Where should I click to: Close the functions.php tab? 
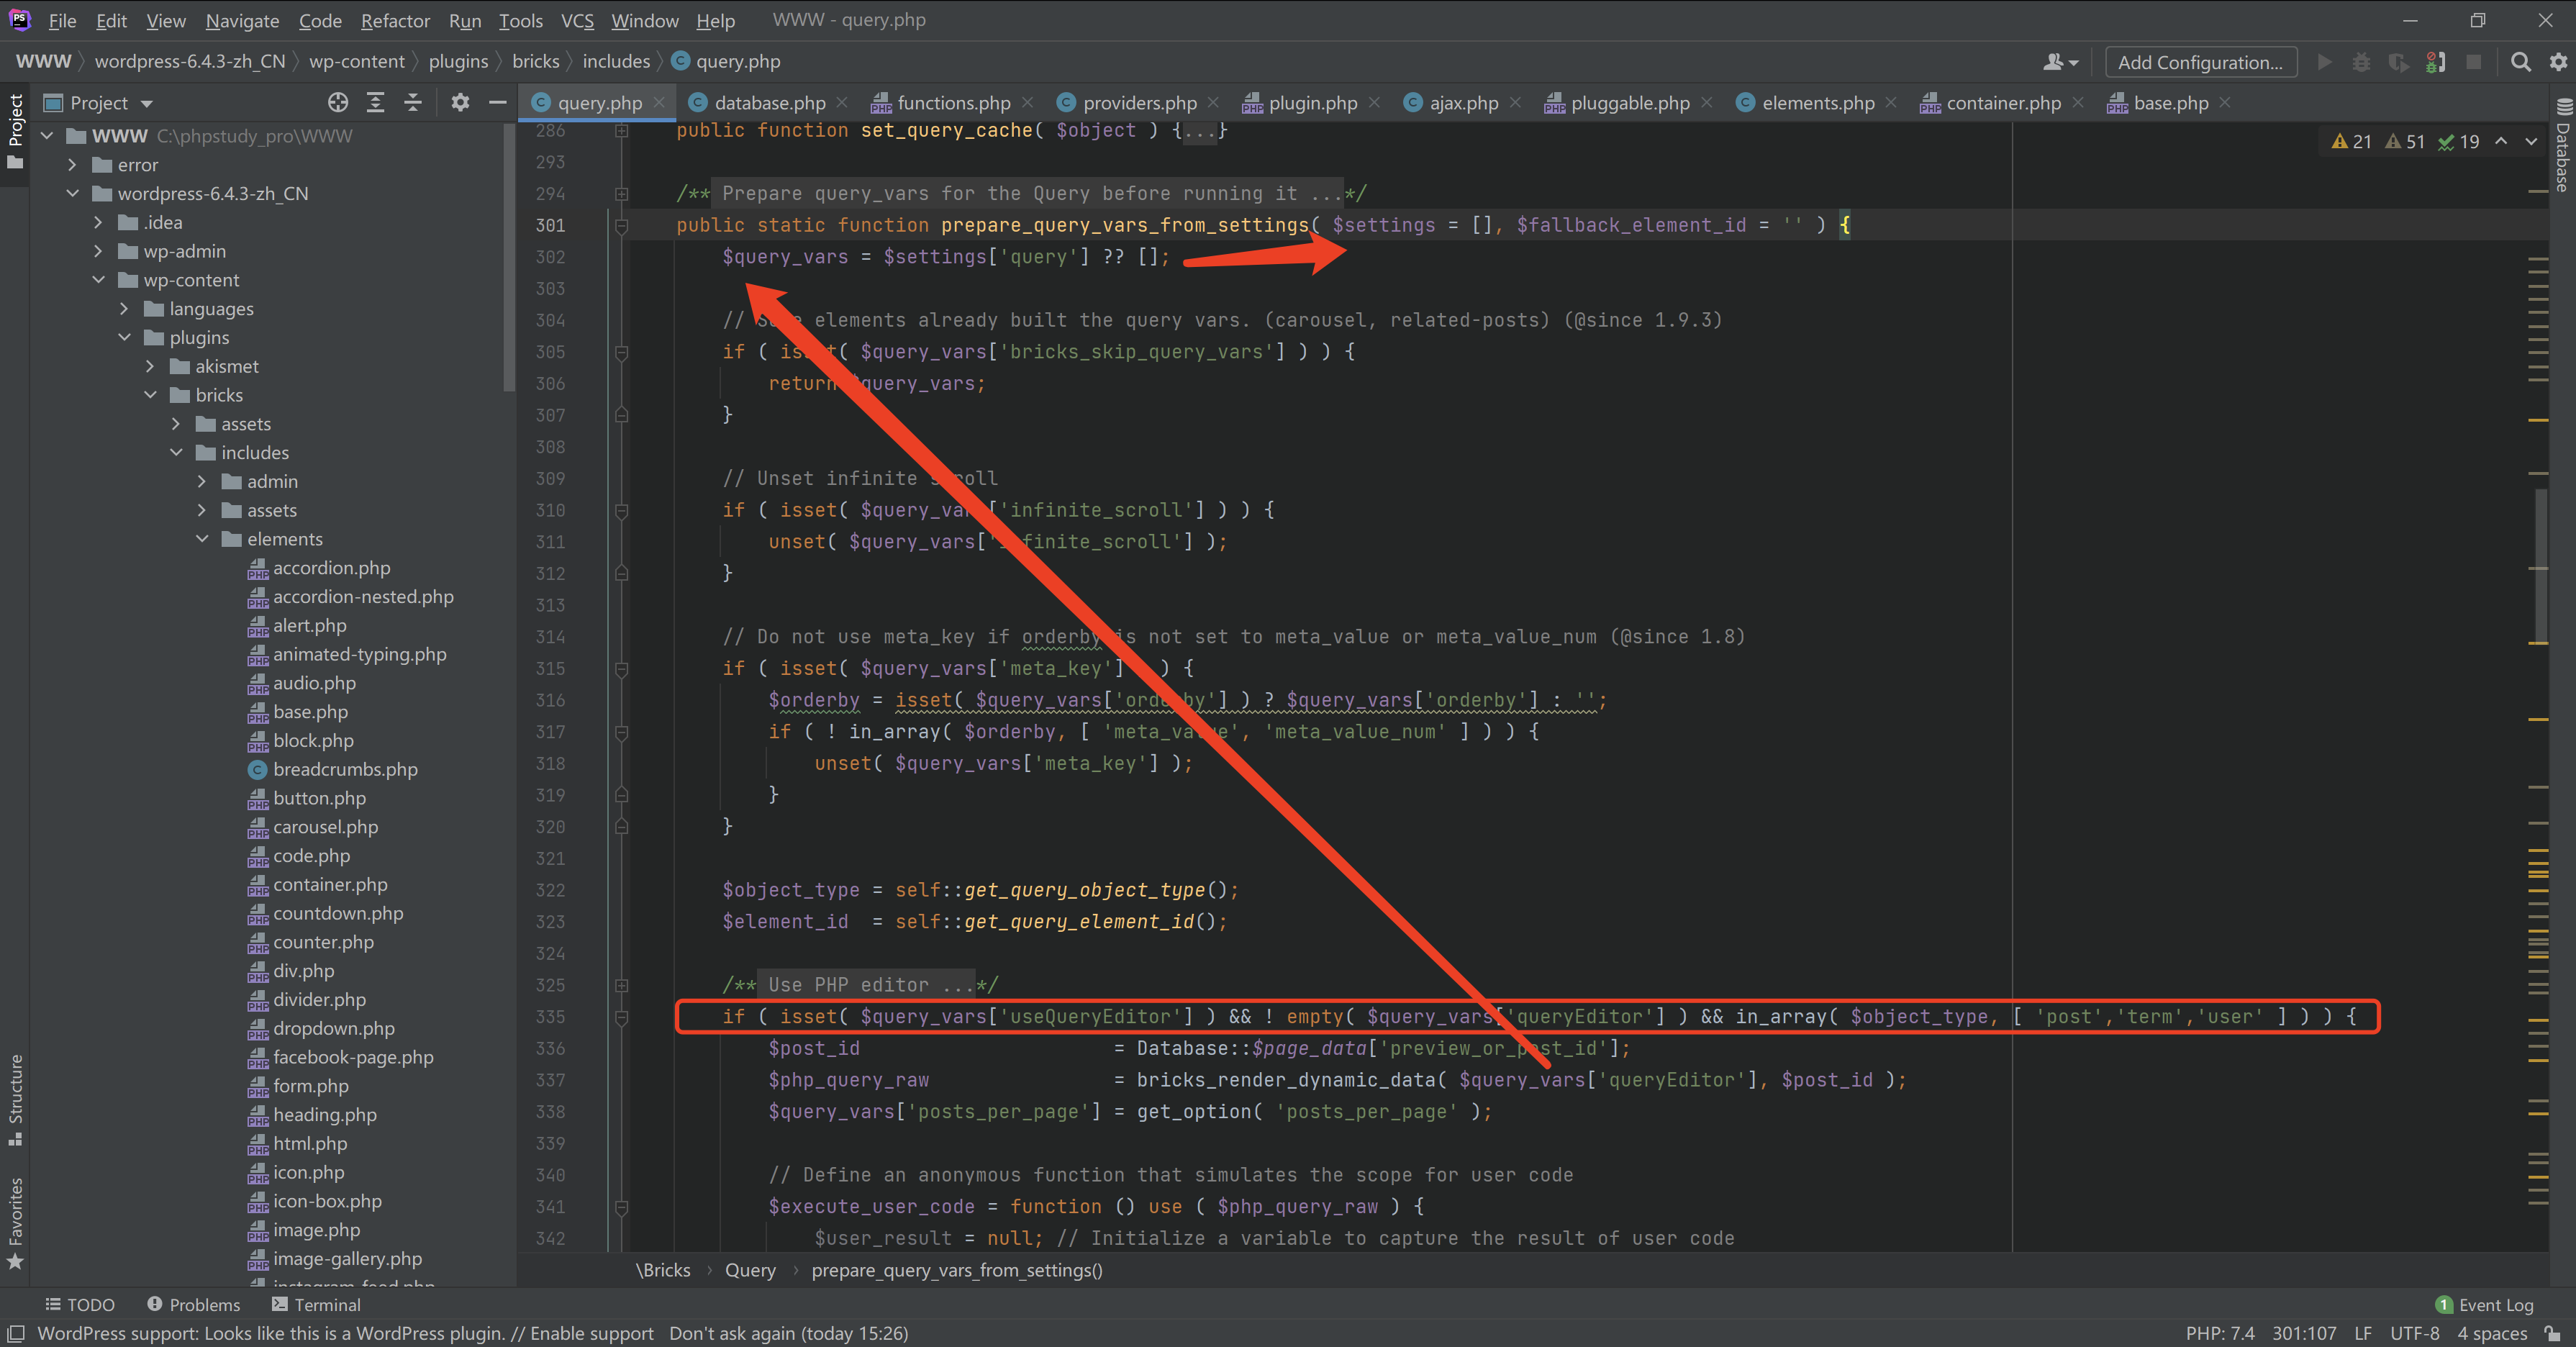[1027, 102]
